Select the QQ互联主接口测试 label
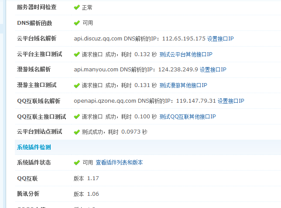The width and height of the screenshot is (281, 208). pyautogui.click(x=41, y=117)
